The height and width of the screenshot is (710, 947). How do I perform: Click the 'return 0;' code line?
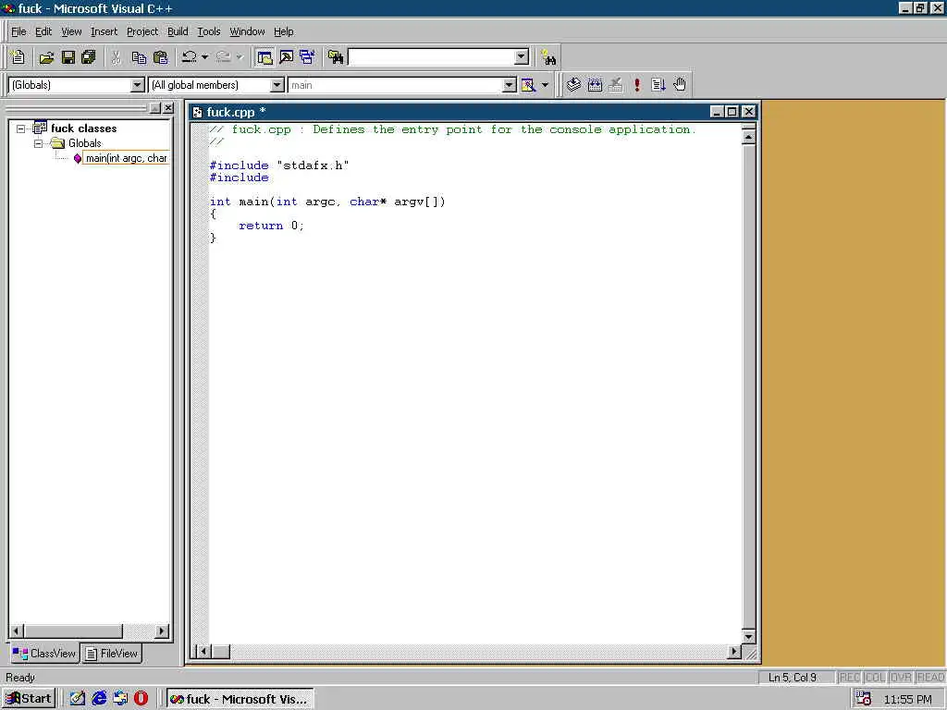(271, 226)
